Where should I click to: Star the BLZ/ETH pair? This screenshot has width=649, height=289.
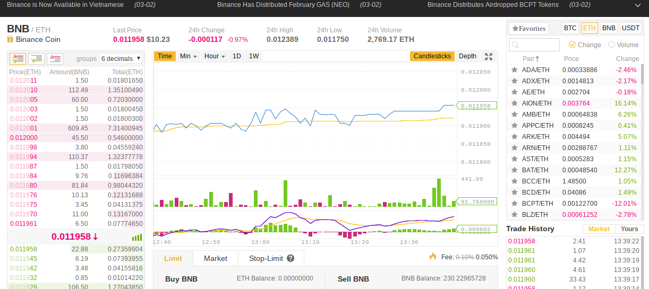click(514, 214)
